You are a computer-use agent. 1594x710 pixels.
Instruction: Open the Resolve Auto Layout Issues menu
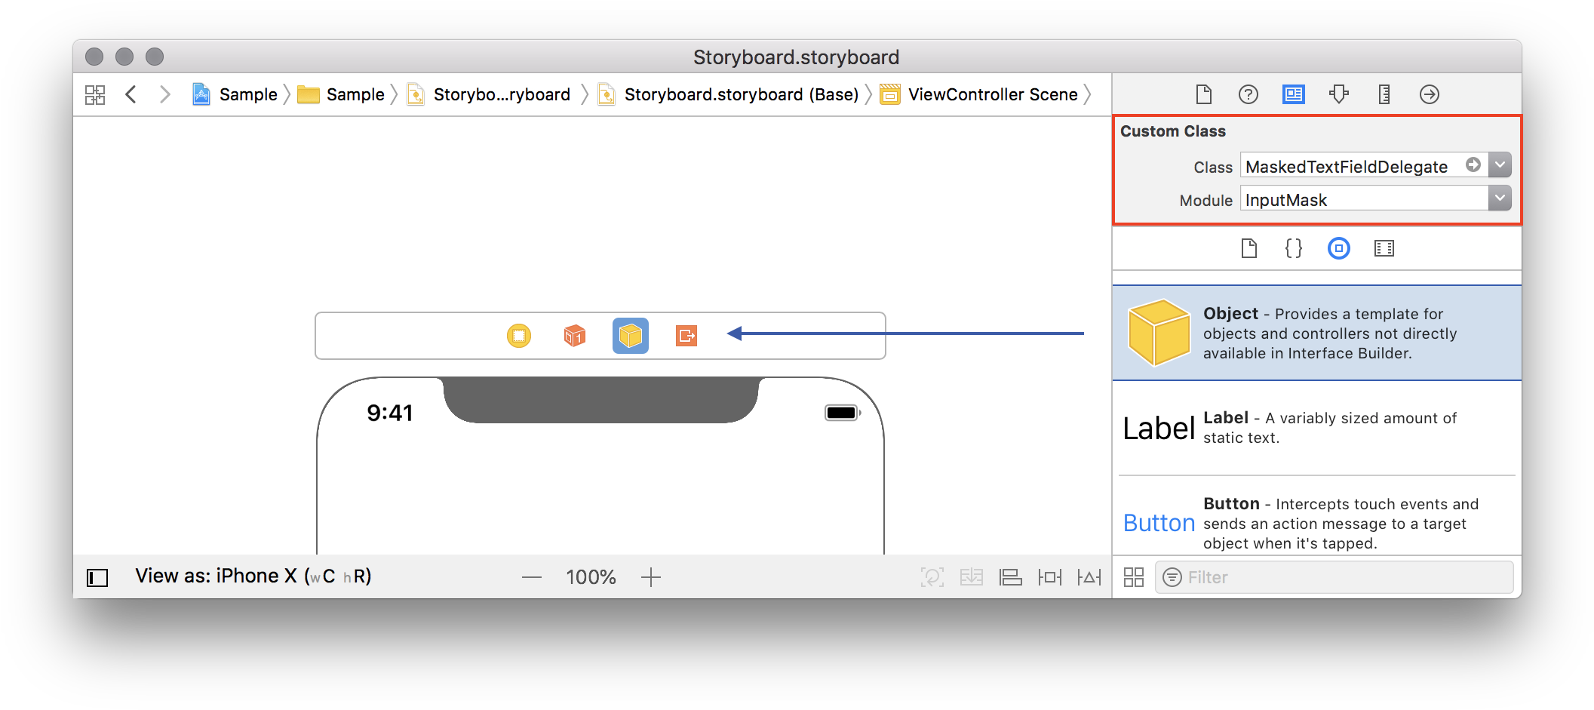coord(1089,576)
